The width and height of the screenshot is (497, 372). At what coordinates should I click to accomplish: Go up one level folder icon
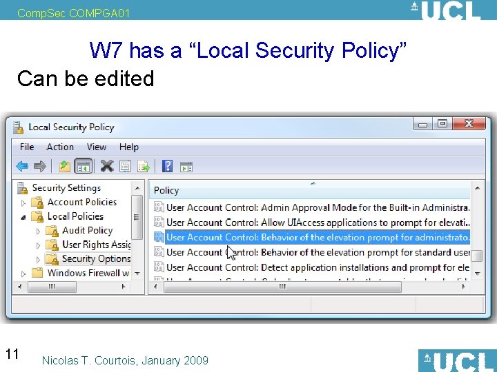click(x=65, y=166)
